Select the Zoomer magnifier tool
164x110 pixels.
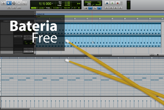point(3,3)
